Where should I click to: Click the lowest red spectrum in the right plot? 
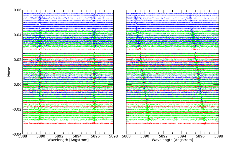point(172,123)
